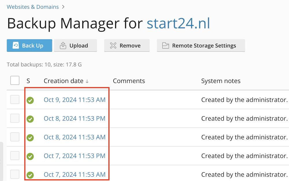
Task: Click the green status check for Oct 7 11:53 AM backup
Action: (x=30, y=175)
